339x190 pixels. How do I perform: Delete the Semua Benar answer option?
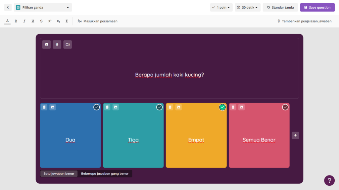pos(233,107)
